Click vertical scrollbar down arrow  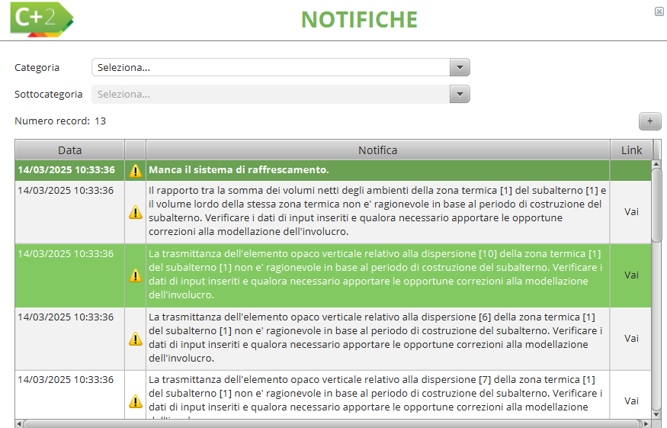tap(656, 414)
